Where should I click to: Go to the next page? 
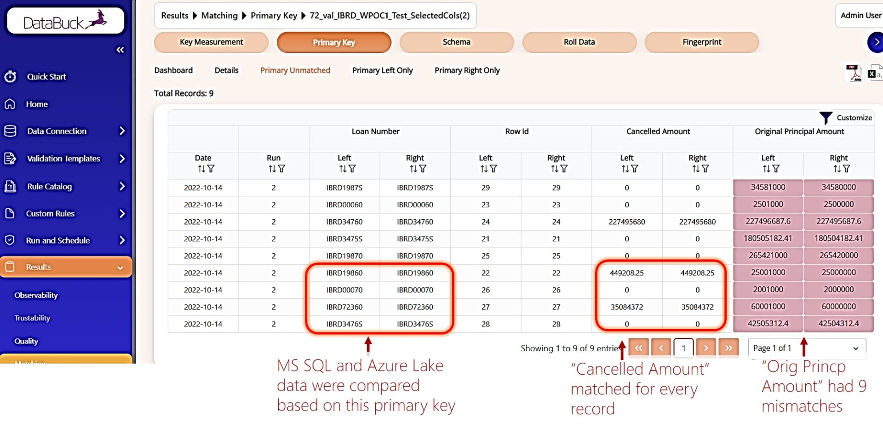706,348
